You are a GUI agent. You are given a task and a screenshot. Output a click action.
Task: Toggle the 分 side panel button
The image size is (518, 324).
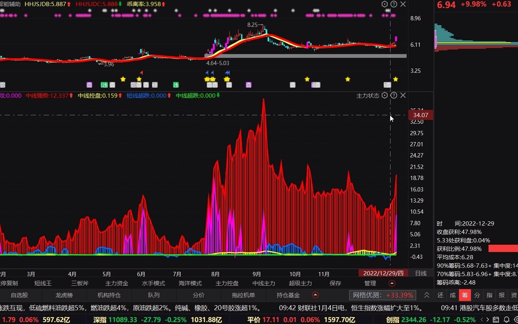coord(477,295)
